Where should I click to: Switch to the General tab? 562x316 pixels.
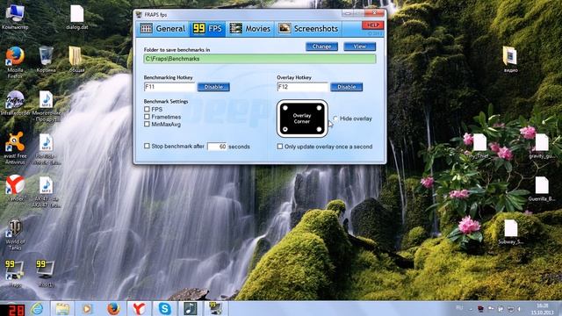pos(162,29)
